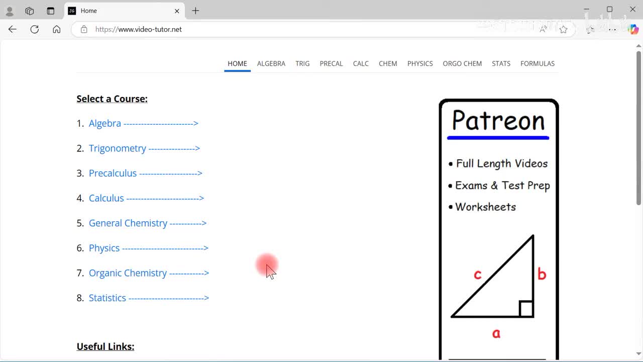View site information via the lock icon
The width and height of the screenshot is (643, 362).
84,29
